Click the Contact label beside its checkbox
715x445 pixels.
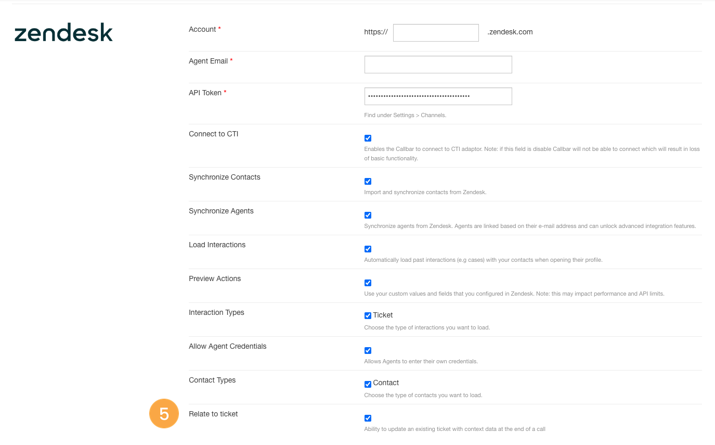pyautogui.click(x=387, y=383)
